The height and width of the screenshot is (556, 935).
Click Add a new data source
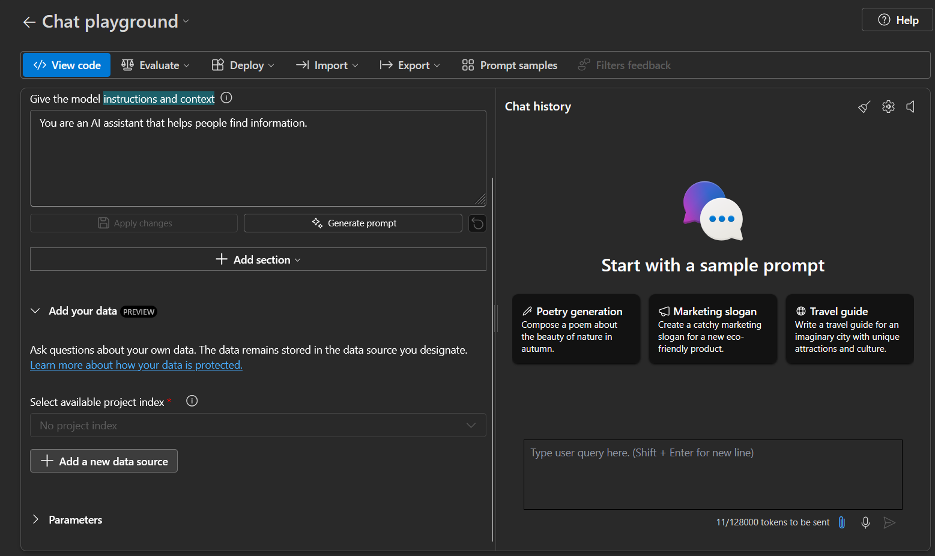[103, 461]
